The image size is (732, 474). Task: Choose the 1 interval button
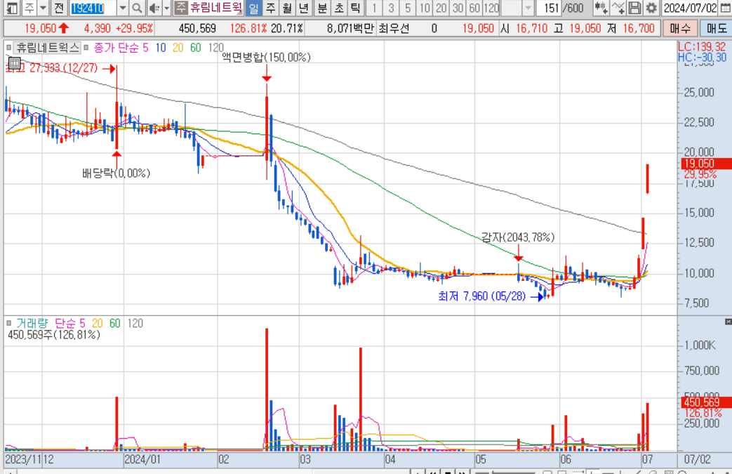[x=373, y=8]
